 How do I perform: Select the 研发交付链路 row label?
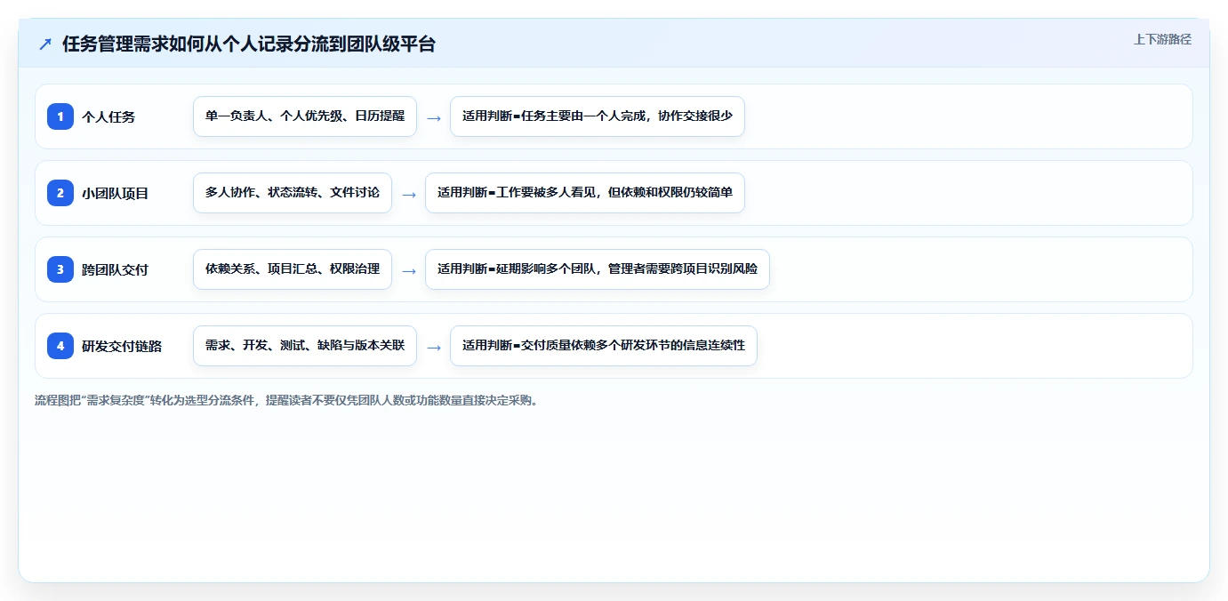click(122, 346)
